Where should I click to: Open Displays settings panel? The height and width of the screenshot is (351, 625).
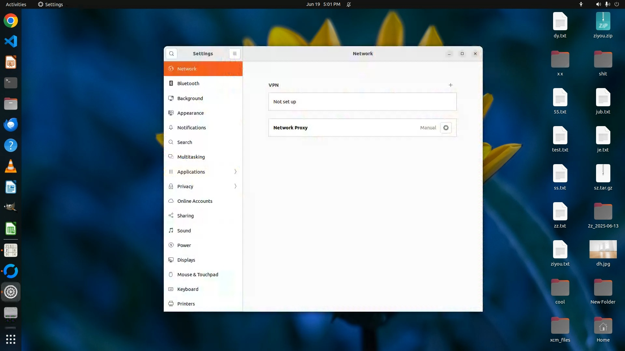(x=186, y=260)
